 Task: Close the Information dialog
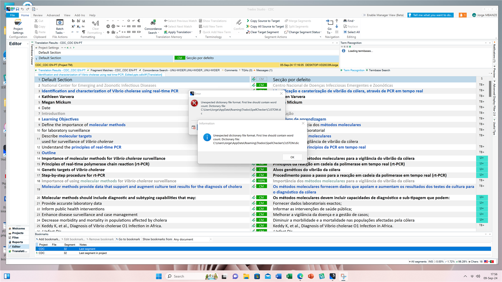[303, 123]
